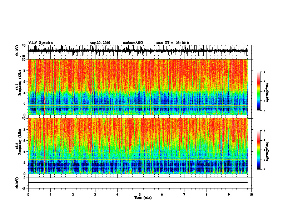Click the time axis tick label "2"
Viewport: 283px width, 218px height.
(x=73, y=194)
